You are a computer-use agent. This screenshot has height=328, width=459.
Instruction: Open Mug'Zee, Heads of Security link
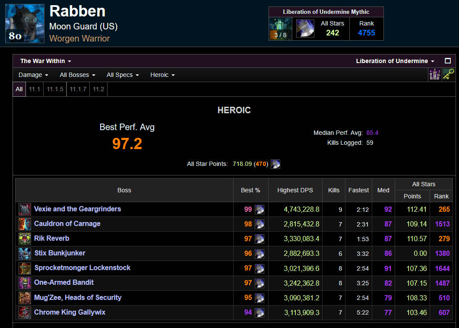78,297
